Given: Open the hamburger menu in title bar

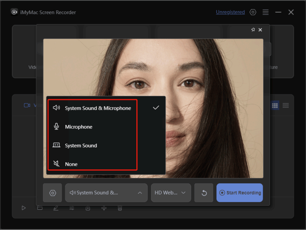Looking at the screenshot, I should [x=265, y=12].
